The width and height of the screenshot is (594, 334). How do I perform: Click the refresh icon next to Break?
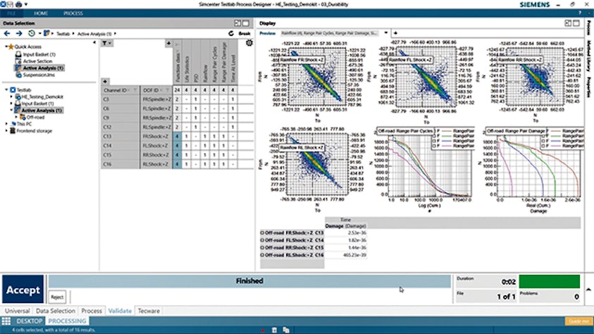[231, 34]
